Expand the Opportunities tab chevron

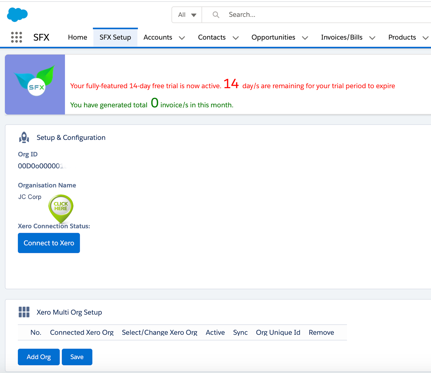pos(305,38)
